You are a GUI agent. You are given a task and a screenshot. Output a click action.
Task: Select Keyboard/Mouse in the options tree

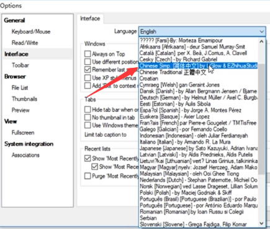click(31, 32)
